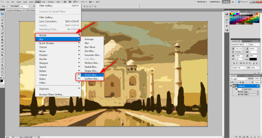
Task: Switch to the Paths panel tab
Action: (x=250, y=76)
